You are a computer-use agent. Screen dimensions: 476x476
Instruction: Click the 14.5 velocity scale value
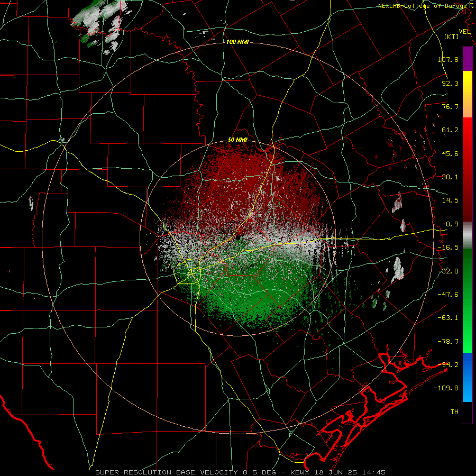pos(450,200)
